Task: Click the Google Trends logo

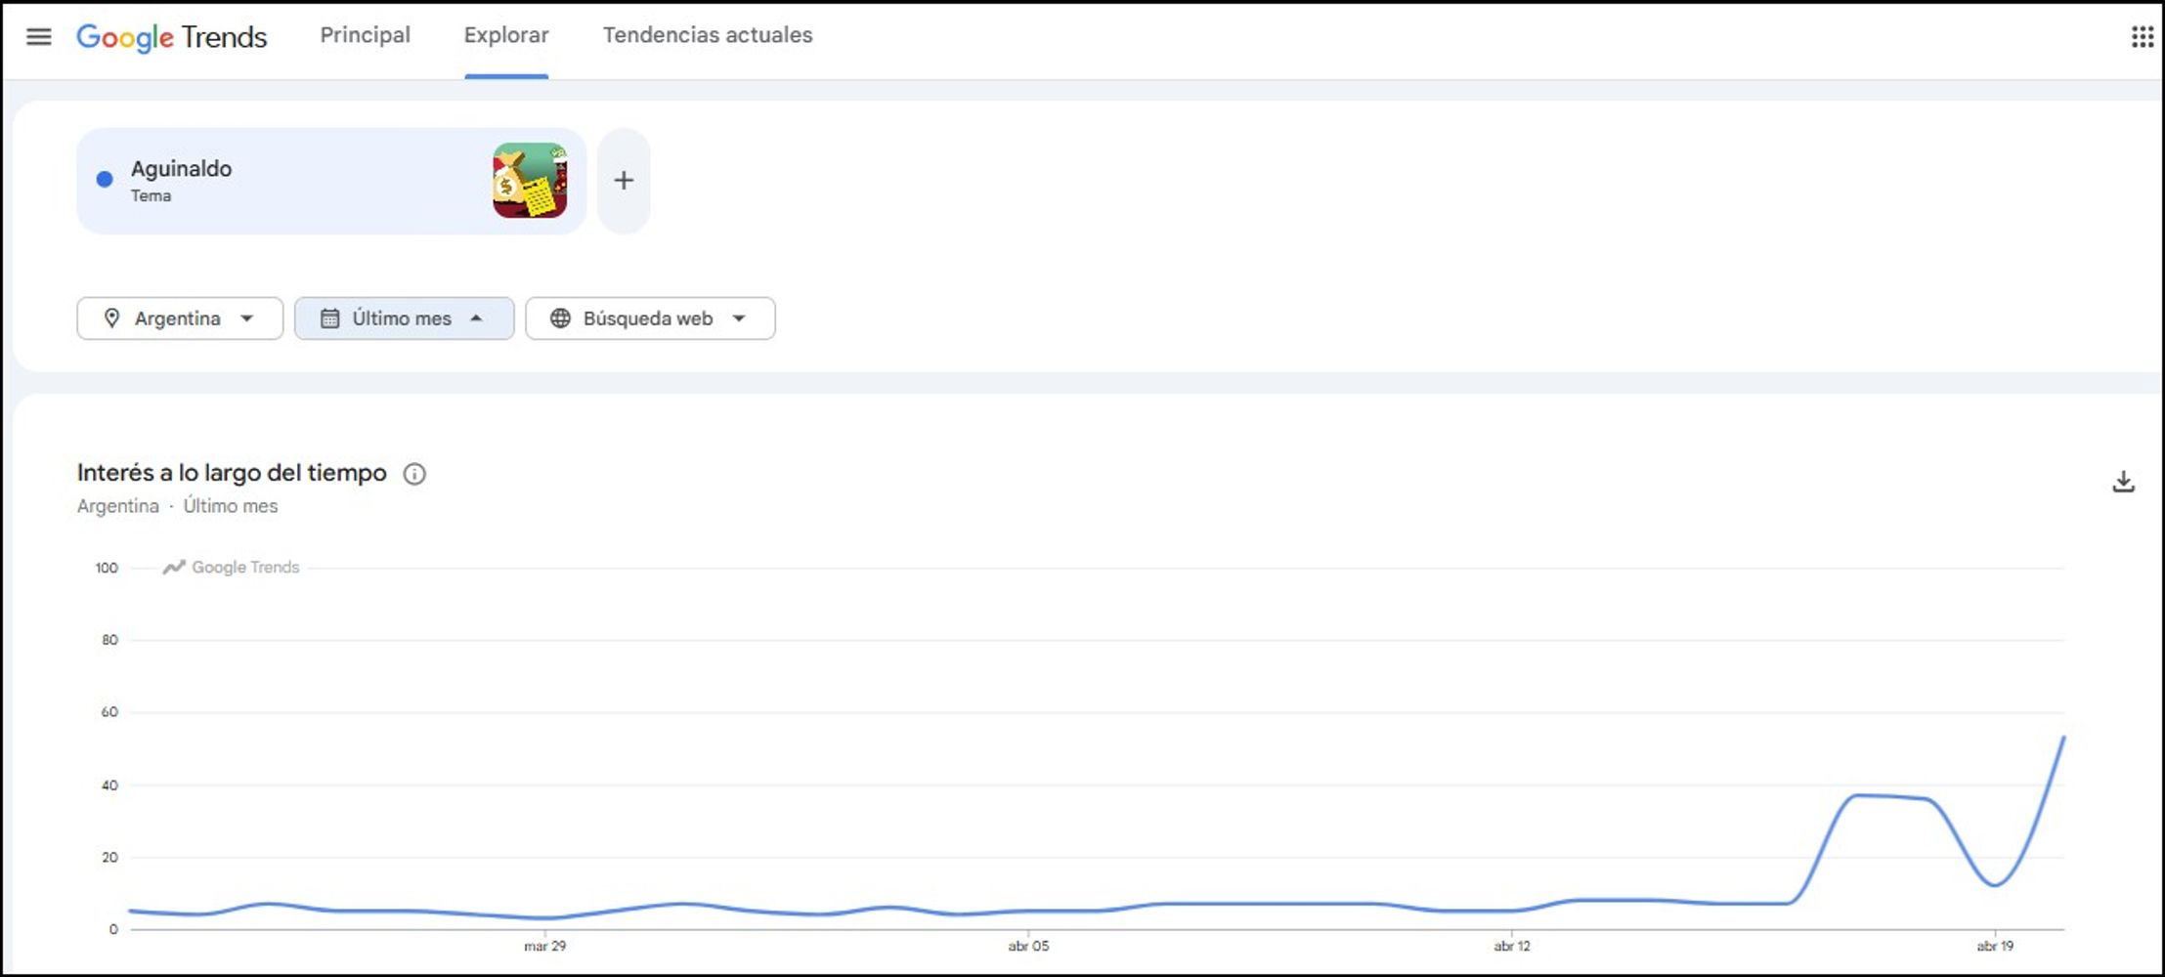Action: (172, 37)
